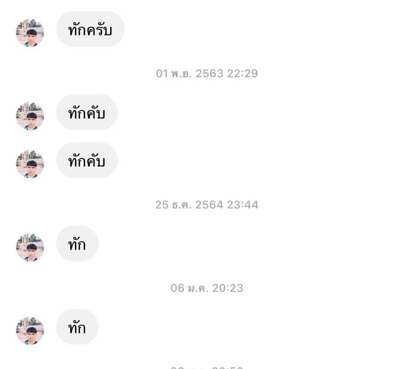Tap the avatar beside the second ทักคับ message
This screenshot has width=414, height=369.
(x=30, y=164)
